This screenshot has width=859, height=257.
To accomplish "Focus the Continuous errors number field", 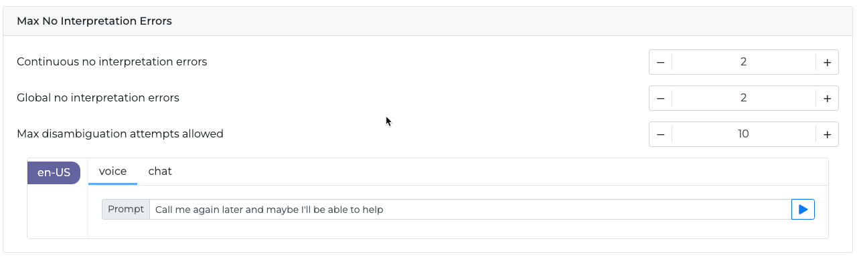I will pyautogui.click(x=743, y=62).
